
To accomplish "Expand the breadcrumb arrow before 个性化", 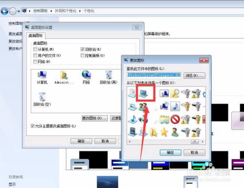I will click(80, 11).
